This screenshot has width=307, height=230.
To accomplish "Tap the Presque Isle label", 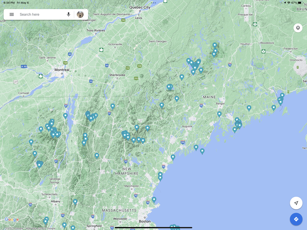I will pos(245,14).
